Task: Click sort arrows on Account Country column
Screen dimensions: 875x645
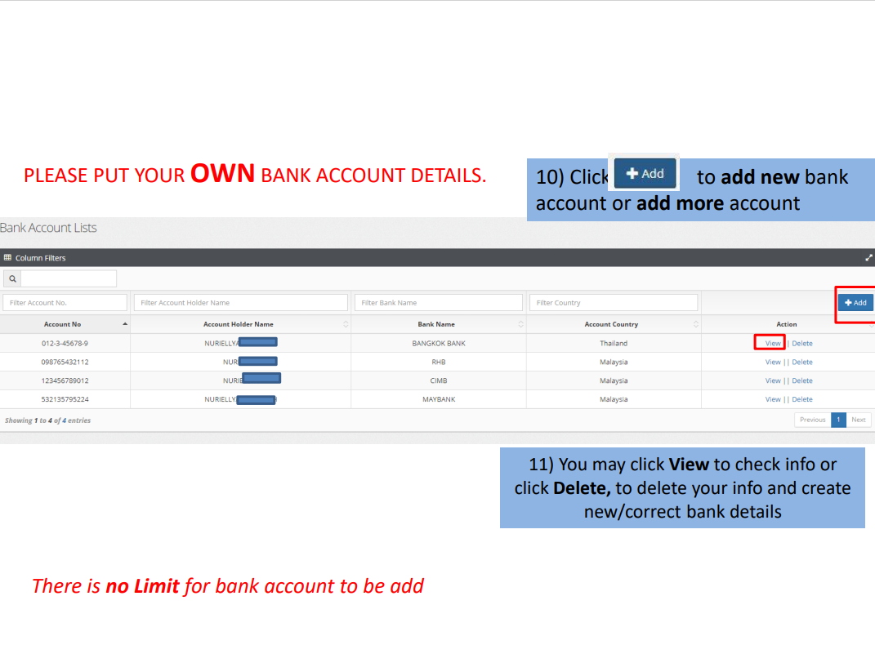Action: tap(695, 324)
